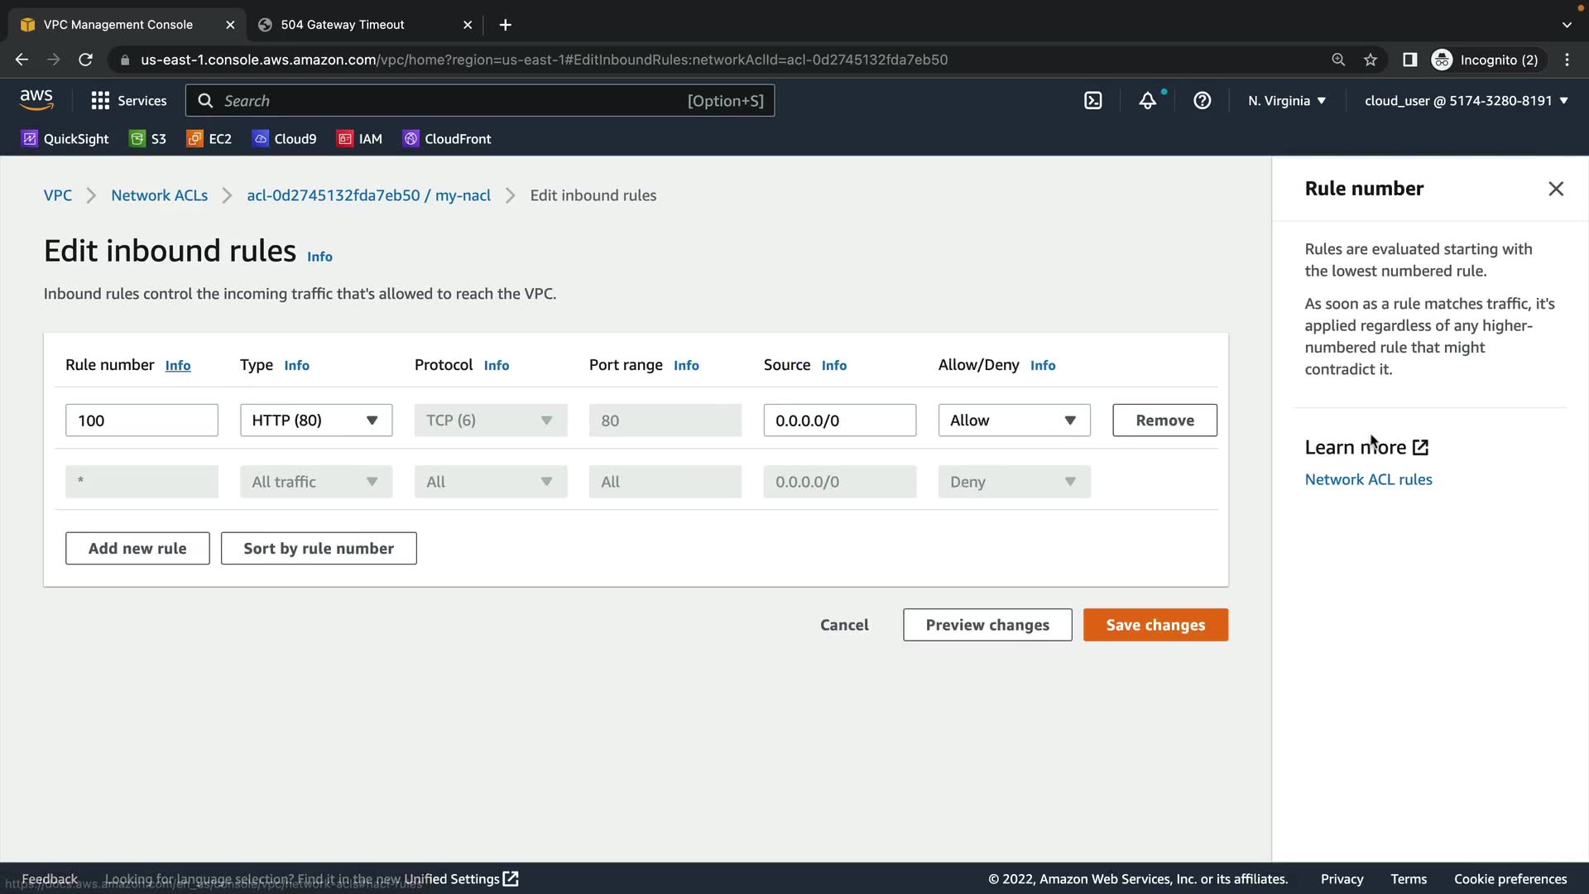Click the rule number 100 field

point(142,421)
